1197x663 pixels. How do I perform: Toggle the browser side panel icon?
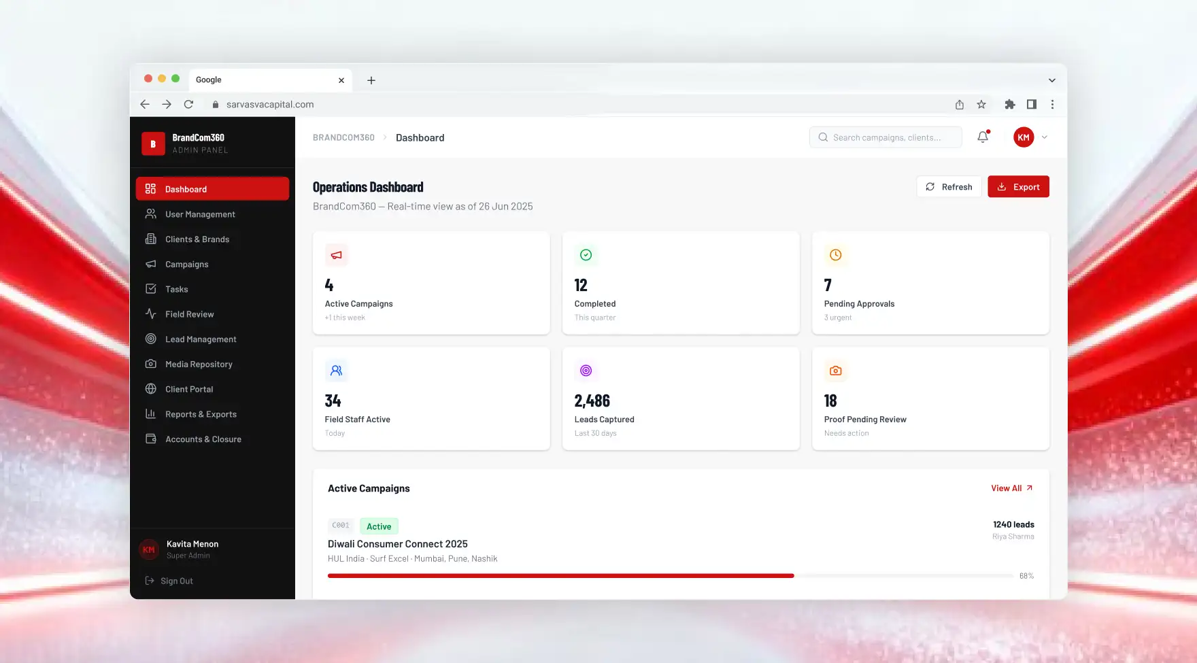click(x=1031, y=104)
